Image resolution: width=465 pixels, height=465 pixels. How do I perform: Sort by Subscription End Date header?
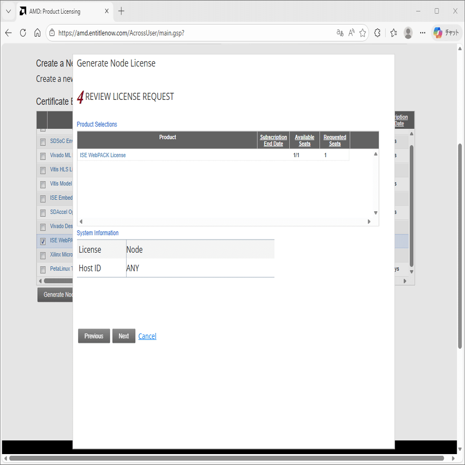tap(273, 140)
